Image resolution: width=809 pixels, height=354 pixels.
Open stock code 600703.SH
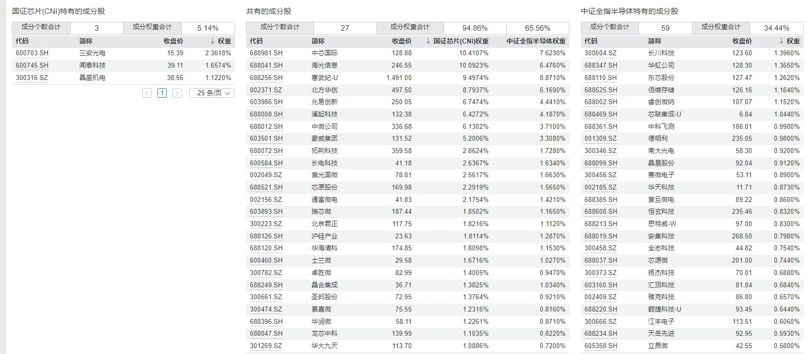pos(32,53)
